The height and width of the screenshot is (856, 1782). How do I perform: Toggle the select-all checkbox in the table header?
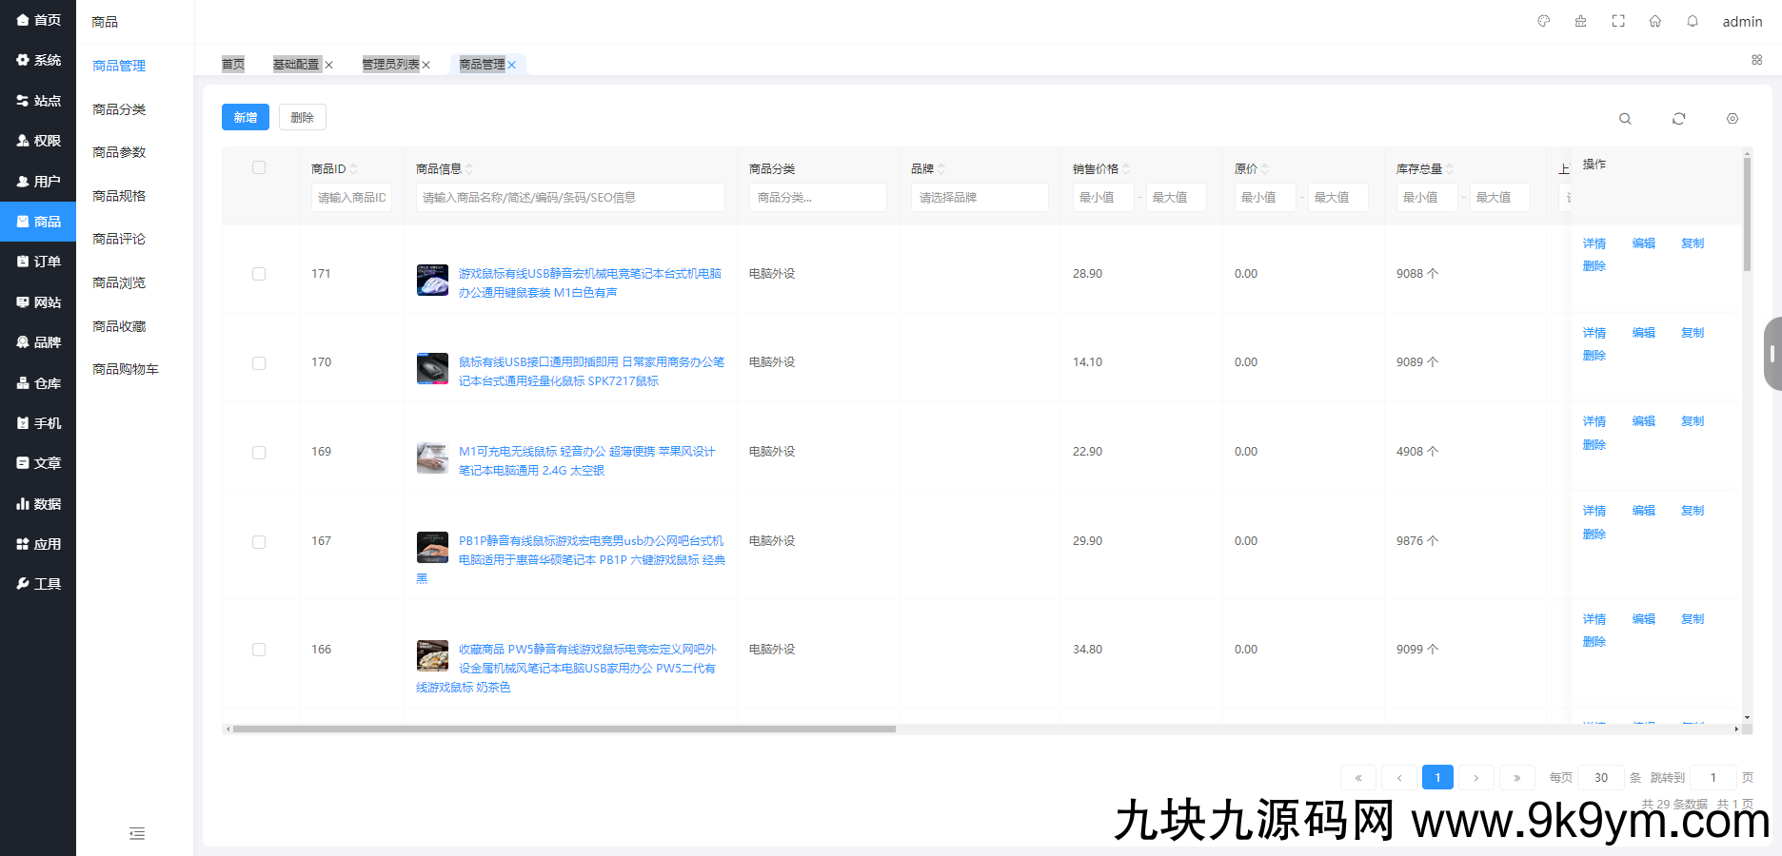pos(258,166)
